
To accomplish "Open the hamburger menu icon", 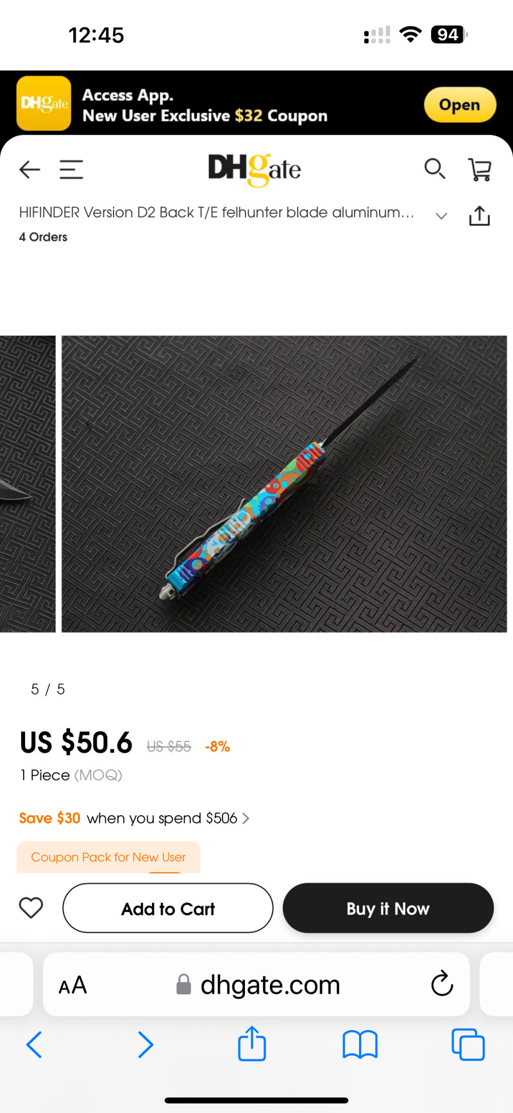I will pyautogui.click(x=71, y=169).
